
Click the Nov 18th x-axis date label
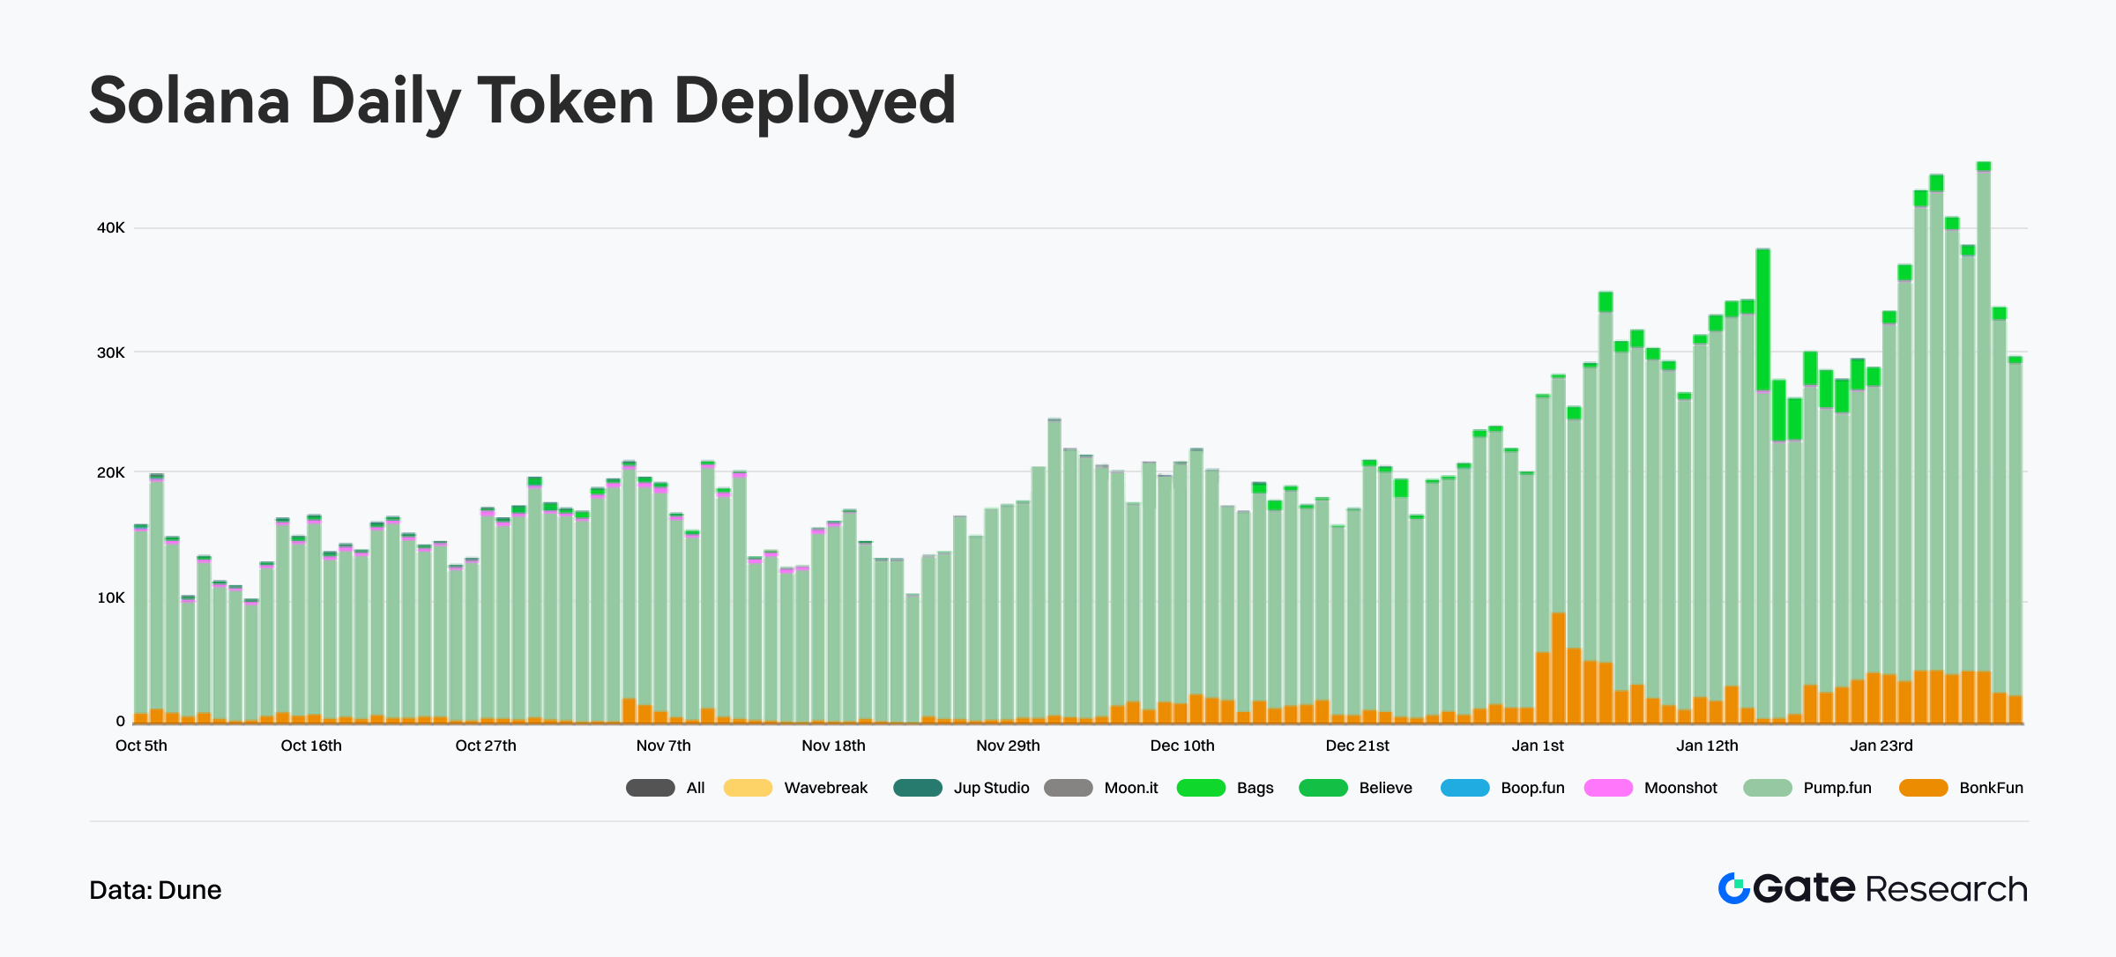833,746
